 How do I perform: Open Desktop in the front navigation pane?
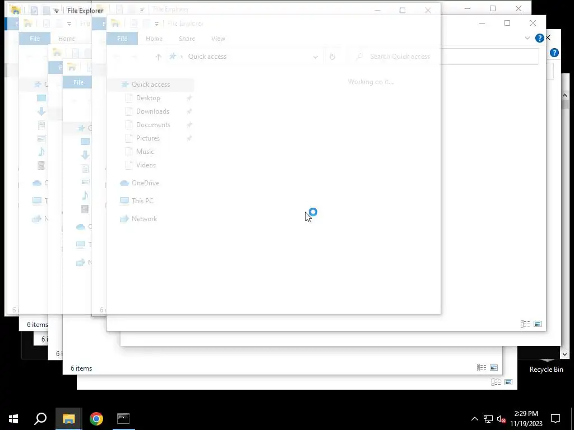(x=148, y=98)
